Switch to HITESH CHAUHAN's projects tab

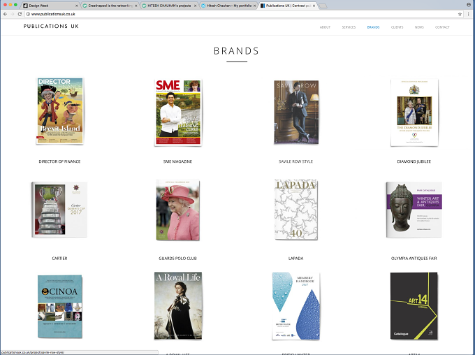click(x=169, y=6)
